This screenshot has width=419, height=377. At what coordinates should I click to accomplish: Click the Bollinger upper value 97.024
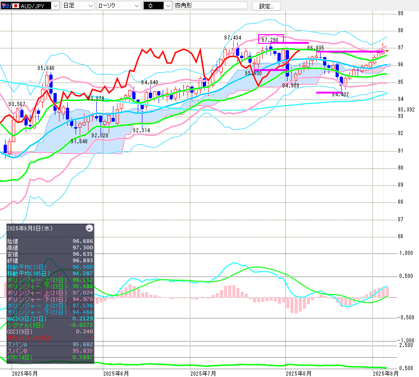pos(83,293)
